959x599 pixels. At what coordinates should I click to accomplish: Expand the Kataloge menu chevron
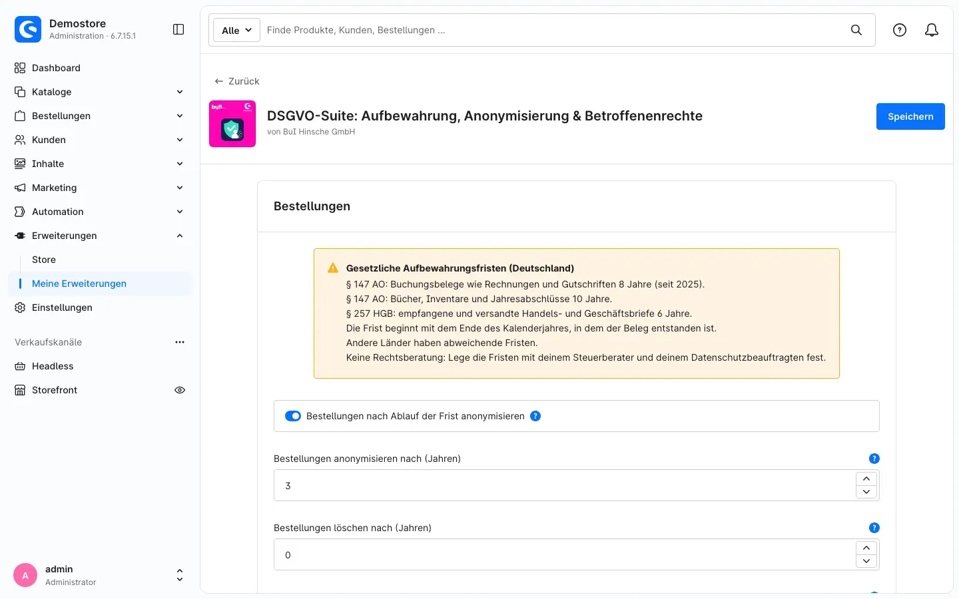[x=180, y=92]
